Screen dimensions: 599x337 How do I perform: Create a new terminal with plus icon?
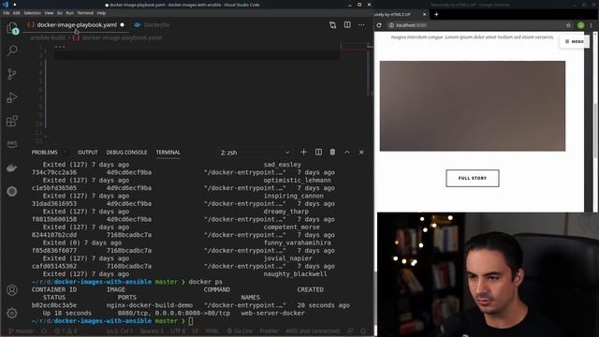(x=303, y=152)
